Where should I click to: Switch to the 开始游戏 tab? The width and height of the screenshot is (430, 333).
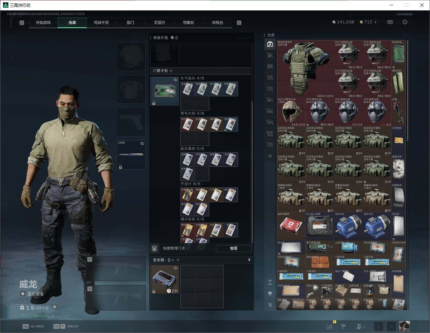43,22
